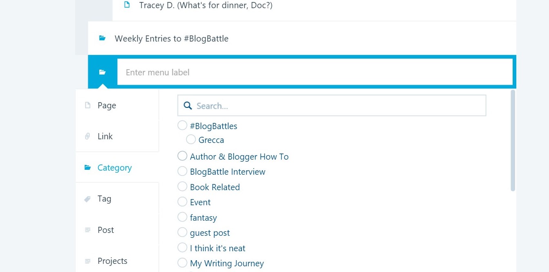Click the page icon beside Tracey D.
Viewport: 549px width, 272px height.
(127, 5)
